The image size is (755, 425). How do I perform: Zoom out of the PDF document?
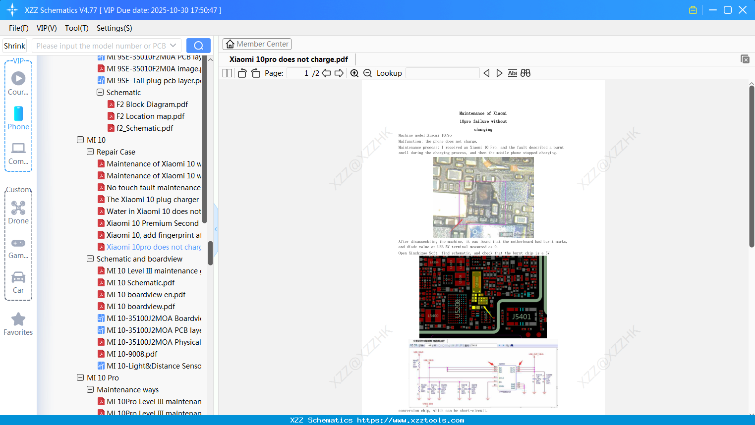367,73
